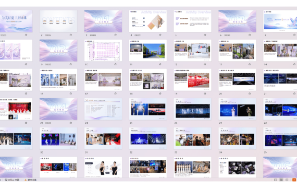Select the "04" section divider slide 23

point(58,109)
